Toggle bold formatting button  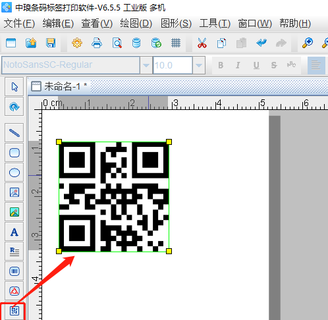pos(221,65)
